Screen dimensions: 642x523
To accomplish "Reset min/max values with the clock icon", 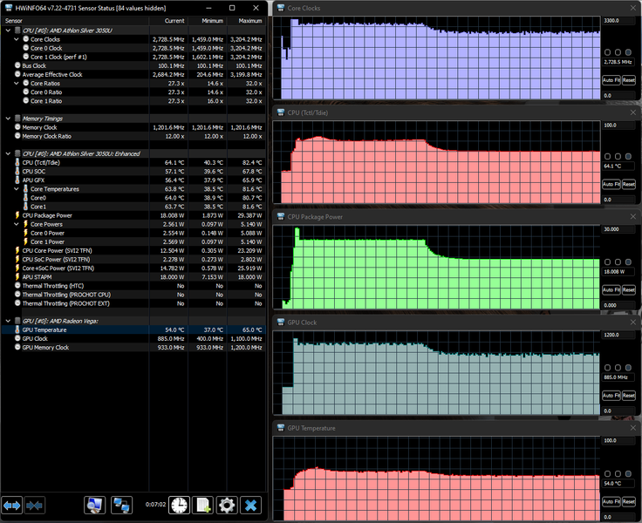I will click(x=179, y=506).
